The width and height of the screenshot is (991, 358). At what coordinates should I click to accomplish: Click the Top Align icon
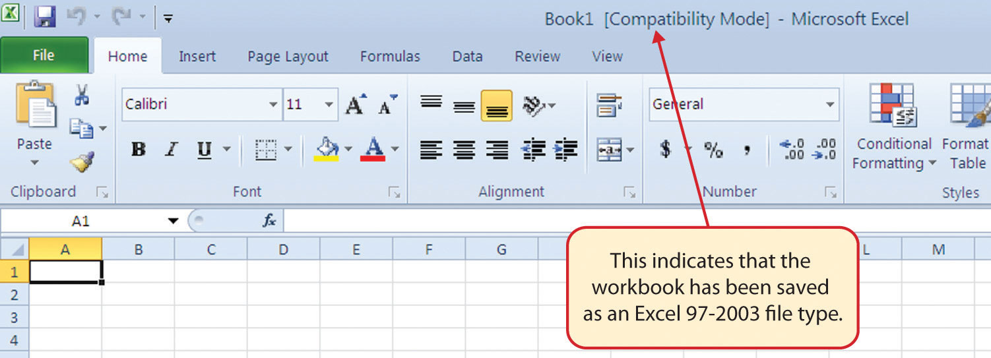tap(432, 104)
